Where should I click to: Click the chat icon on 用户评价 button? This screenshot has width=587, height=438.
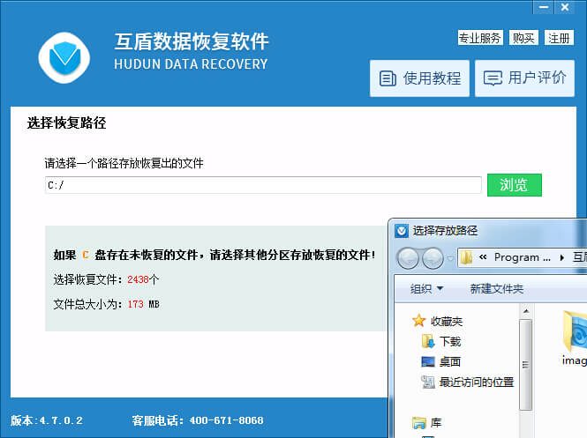click(x=493, y=78)
